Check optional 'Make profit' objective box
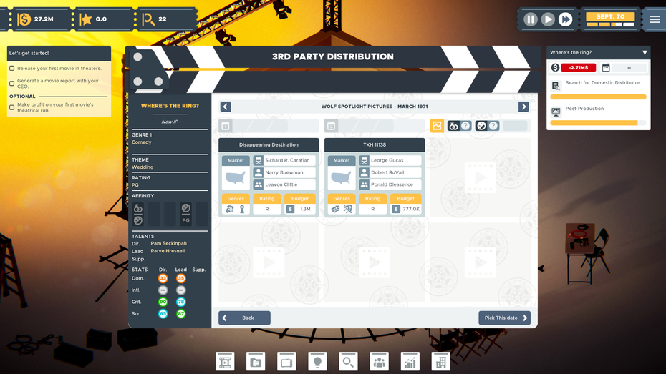 12,107
